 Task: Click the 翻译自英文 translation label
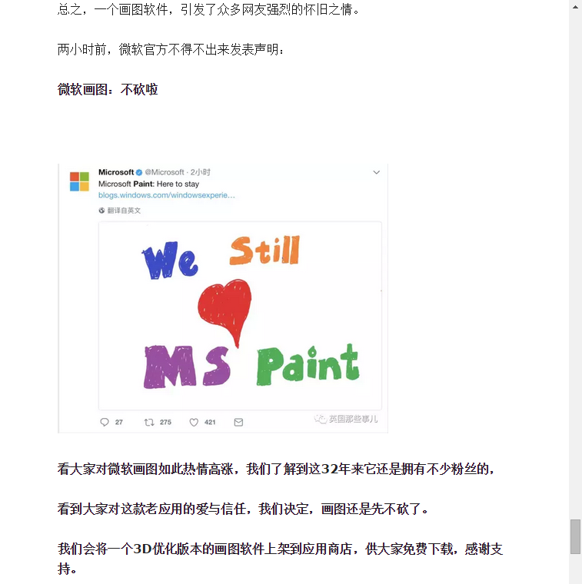coord(124,211)
